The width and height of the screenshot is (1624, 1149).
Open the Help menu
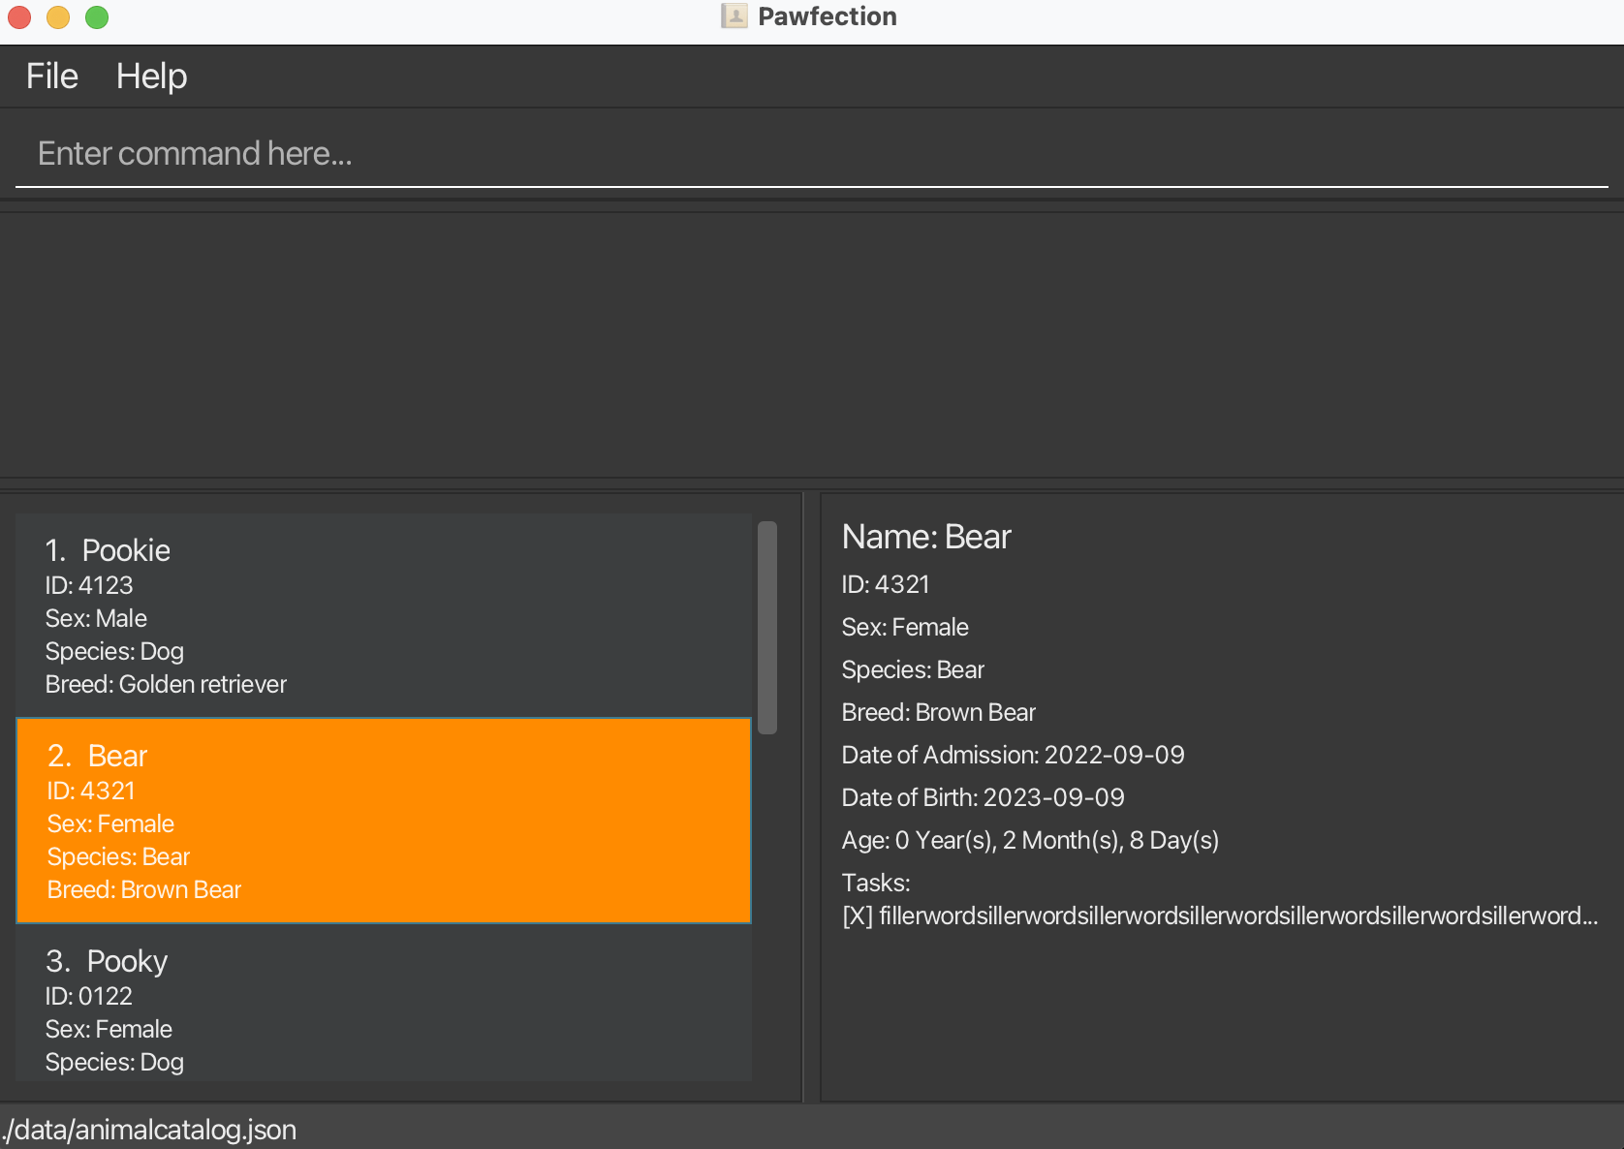coord(151,77)
